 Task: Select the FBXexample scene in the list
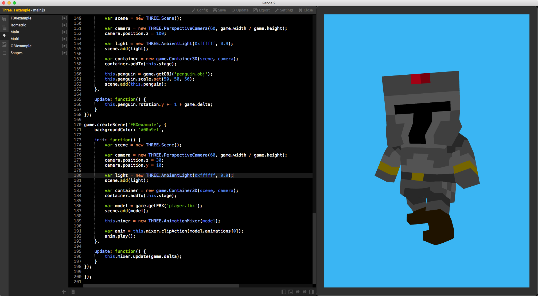pos(21,18)
